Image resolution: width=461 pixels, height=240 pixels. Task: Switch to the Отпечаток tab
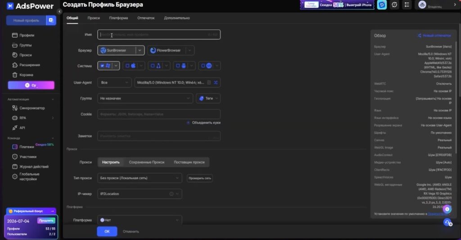(x=145, y=18)
